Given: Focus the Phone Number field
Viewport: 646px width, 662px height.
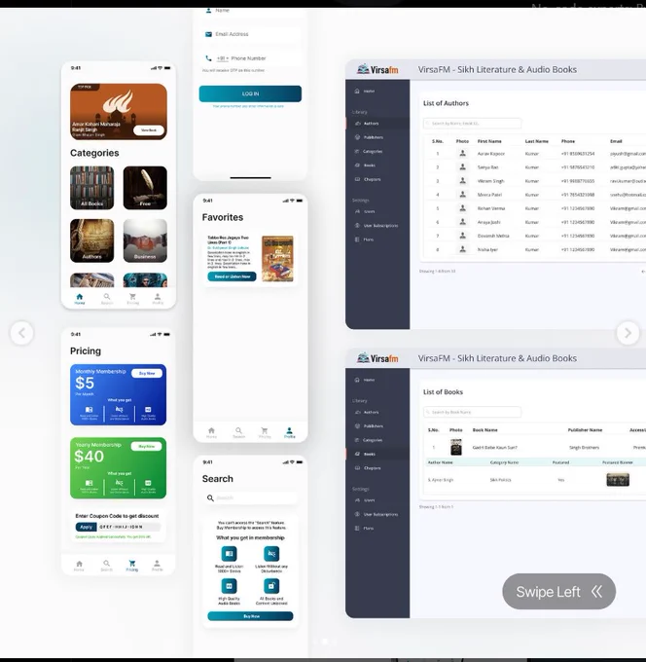Looking at the screenshot, I should click(250, 58).
